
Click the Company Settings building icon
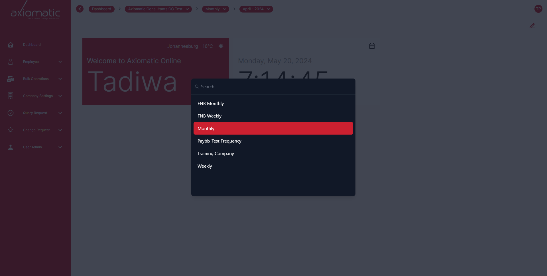coord(11,96)
